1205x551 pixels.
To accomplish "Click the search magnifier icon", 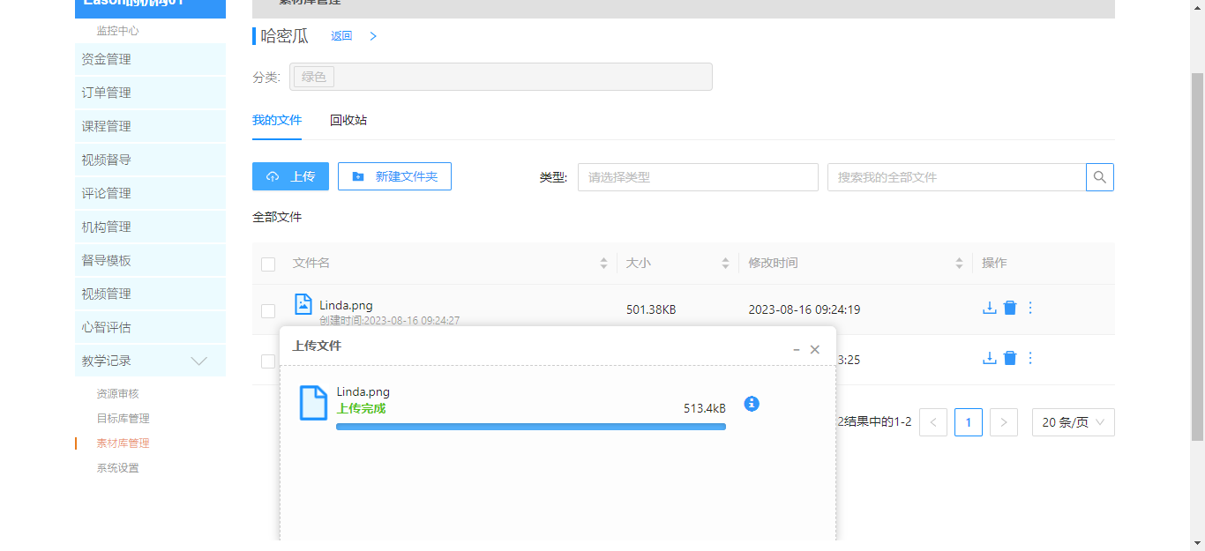I will coord(1099,177).
